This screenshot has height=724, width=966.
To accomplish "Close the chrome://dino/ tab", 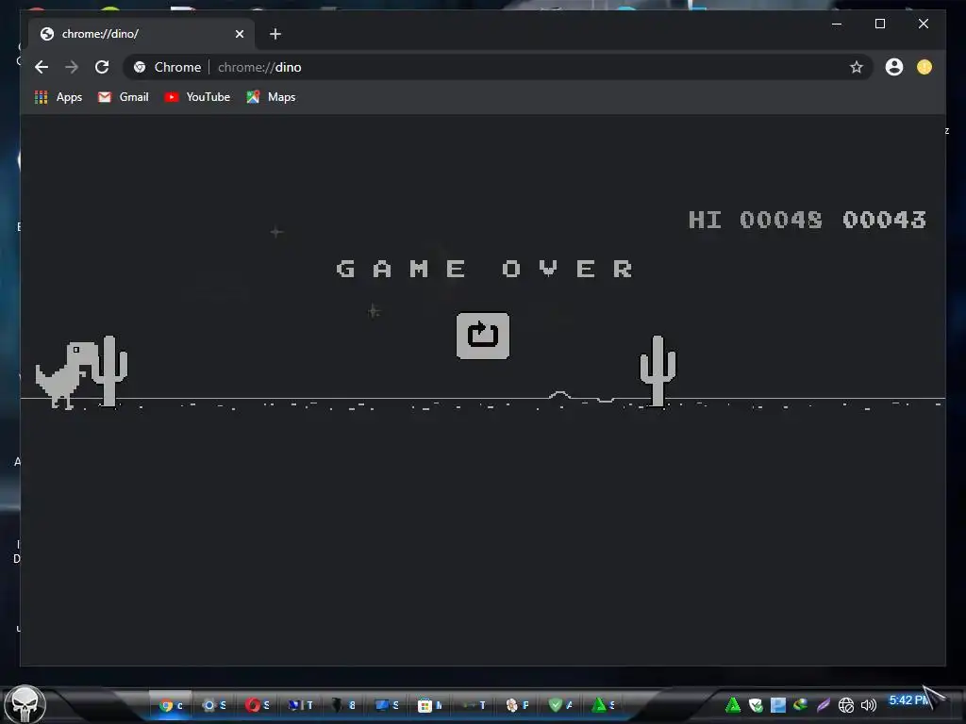I will (240, 34).
